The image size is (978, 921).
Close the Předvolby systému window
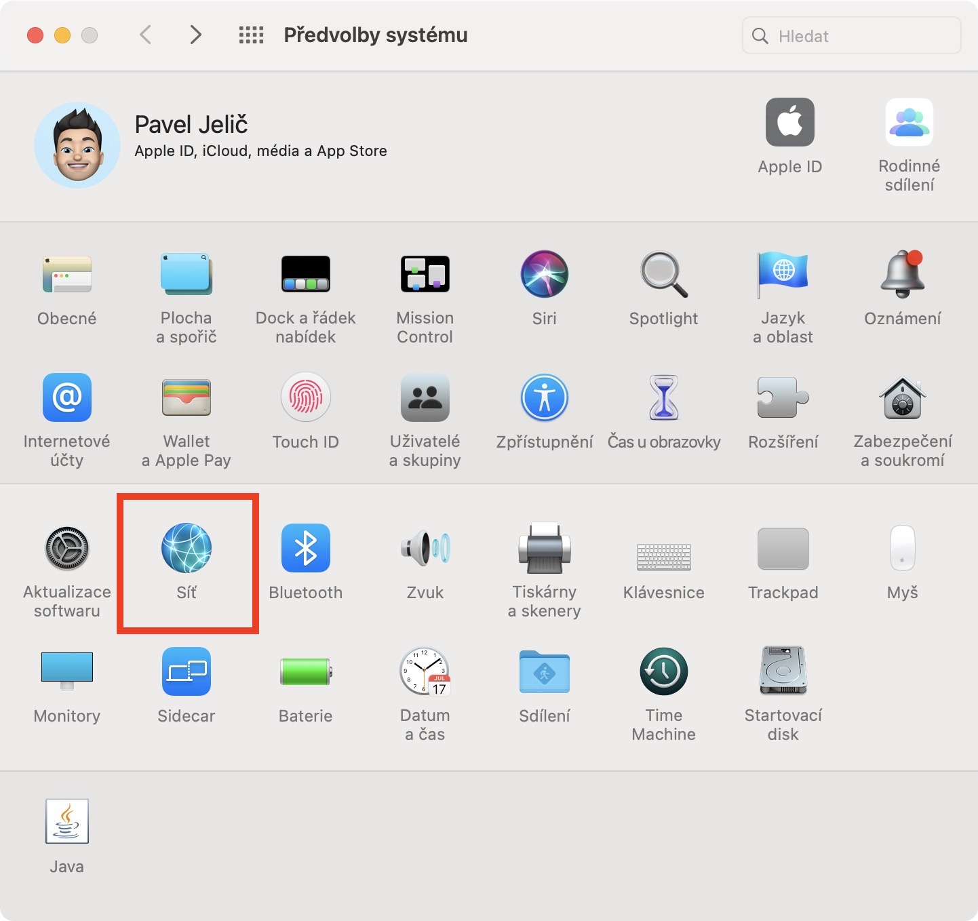35,35
